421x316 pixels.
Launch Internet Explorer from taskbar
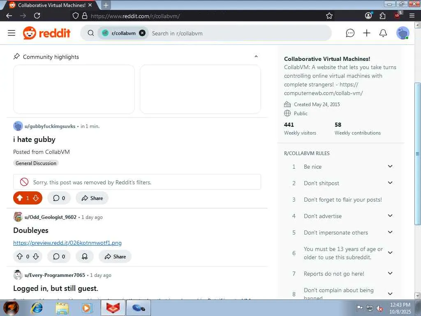pos(37,308)
